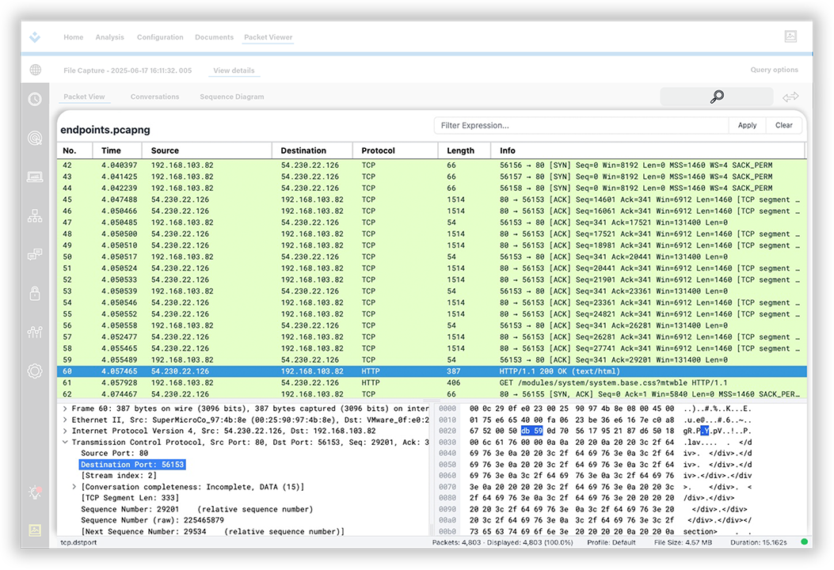Open the Analysis tab
The image size is (834, 570).
(109, 37)
